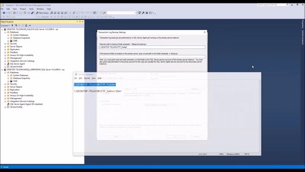Expand System Databases under MS_SQL2019 server
Image resolution: width=305 pixels, height=172 pixels.
click(8, 35)
